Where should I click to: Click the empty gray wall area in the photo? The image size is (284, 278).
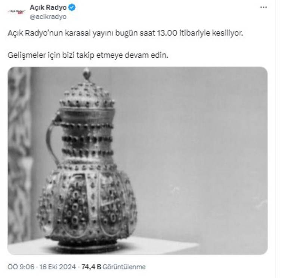click(x=199, y=145)
